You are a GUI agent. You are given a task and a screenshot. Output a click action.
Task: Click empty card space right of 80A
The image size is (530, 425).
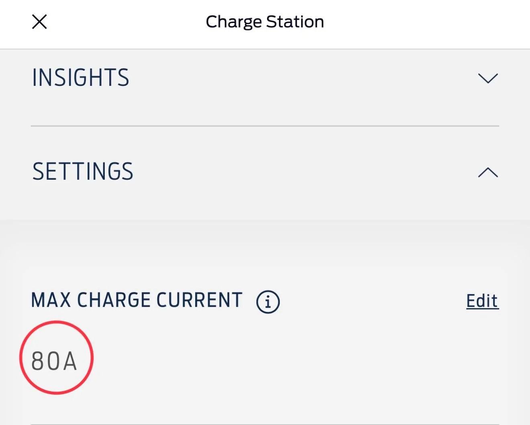pyautogui.click(x=281, y=361)
